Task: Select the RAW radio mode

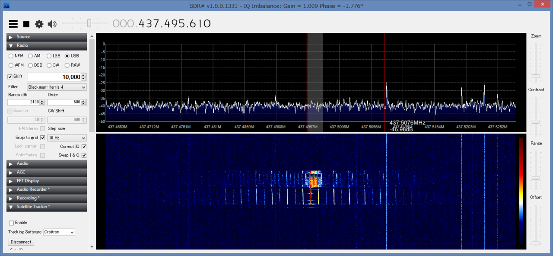Action: pyautogui.click(x=73, y=65)
